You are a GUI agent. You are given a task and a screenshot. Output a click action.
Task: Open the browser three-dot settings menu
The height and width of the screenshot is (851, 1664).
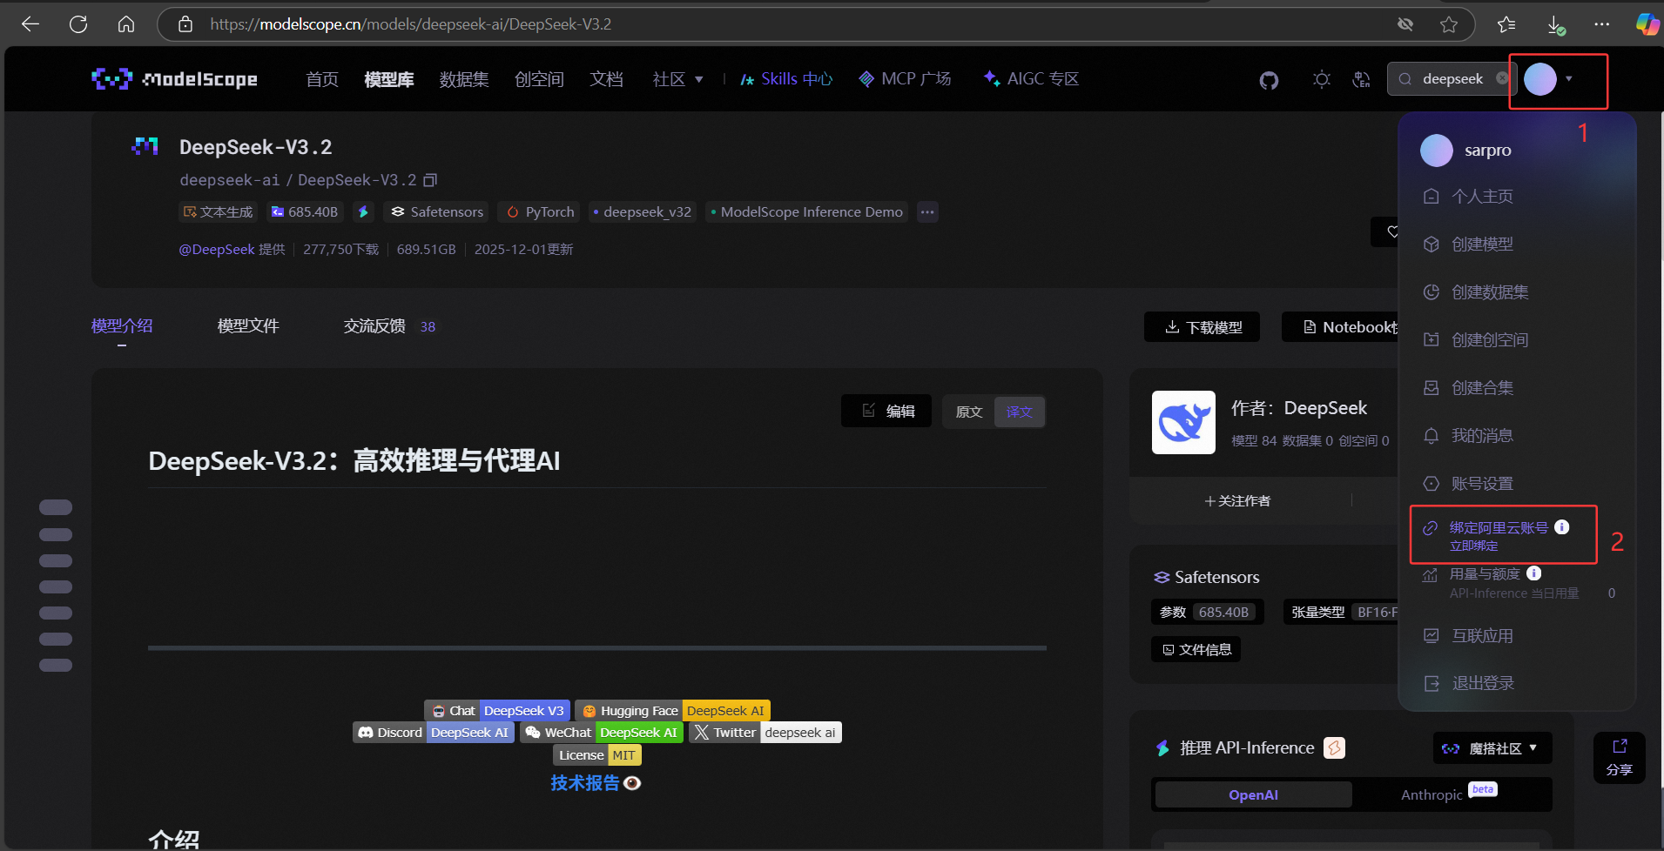[x=1602, y=24]
